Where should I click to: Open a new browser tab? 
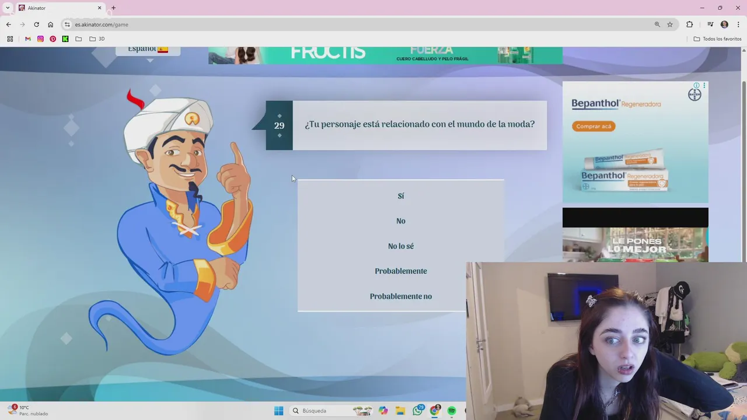point(113,8)
